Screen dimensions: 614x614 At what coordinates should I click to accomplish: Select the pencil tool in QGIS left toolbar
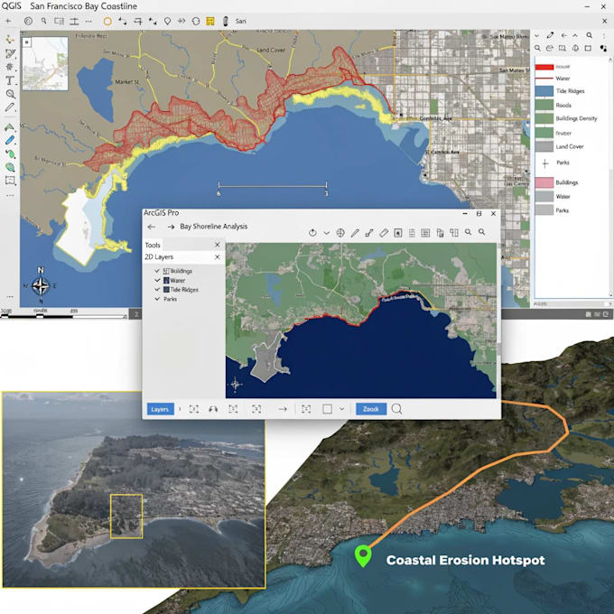10,107
